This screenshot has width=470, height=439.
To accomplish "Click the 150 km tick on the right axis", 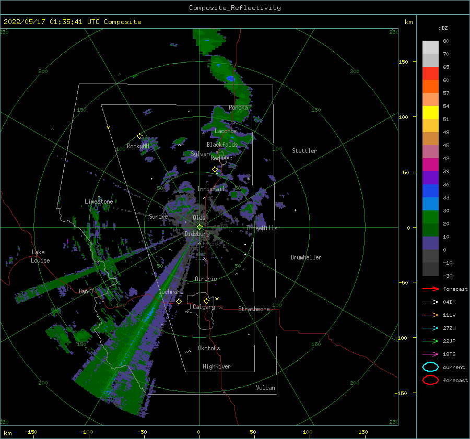I will (404, 62).
